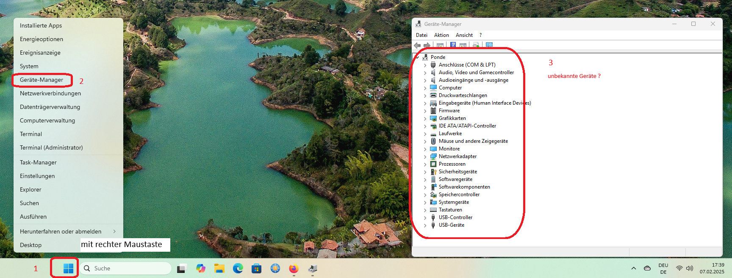The width and height of the screenshot is (732, 278).
Task: Collapse the Ponde root node
Action: (418, 57)
